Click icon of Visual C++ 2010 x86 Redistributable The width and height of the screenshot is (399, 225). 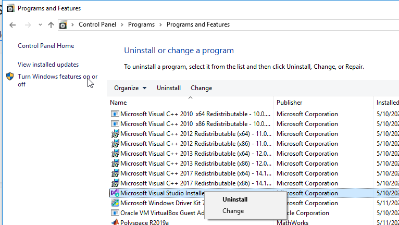coord(115,124)
